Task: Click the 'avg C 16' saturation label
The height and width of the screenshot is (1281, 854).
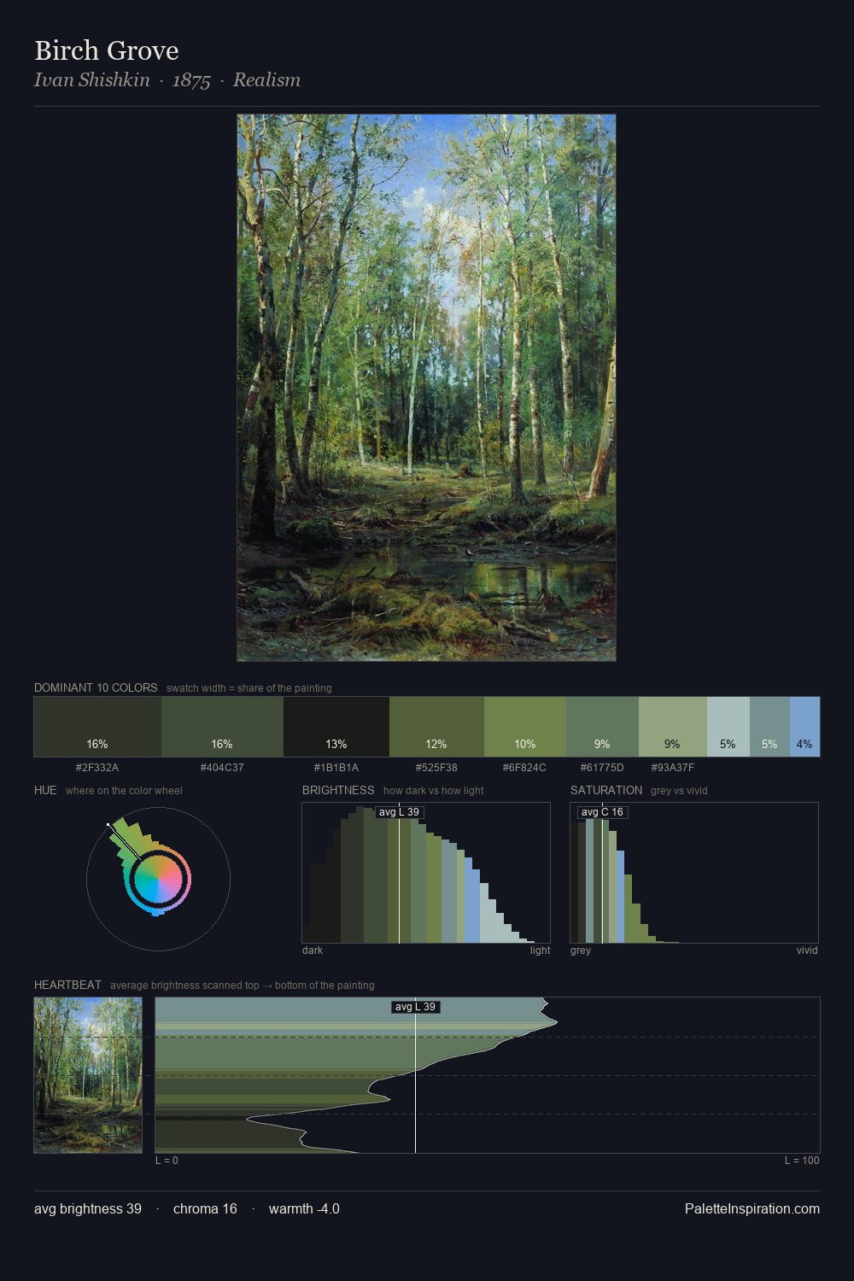Action: pos(602,812)
